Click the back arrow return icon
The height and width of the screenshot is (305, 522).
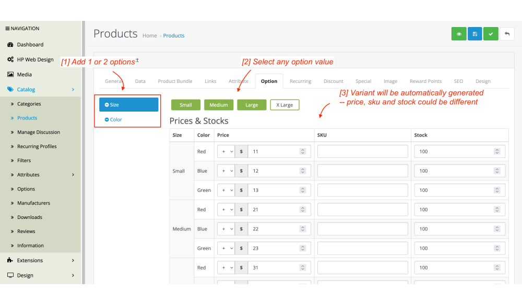[507, 34]
